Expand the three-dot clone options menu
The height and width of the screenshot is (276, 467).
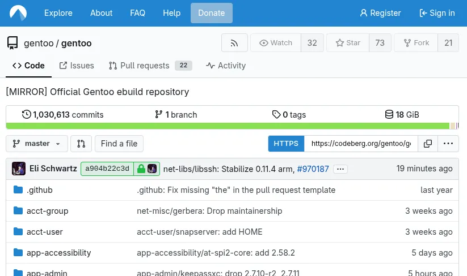(448, 144)
